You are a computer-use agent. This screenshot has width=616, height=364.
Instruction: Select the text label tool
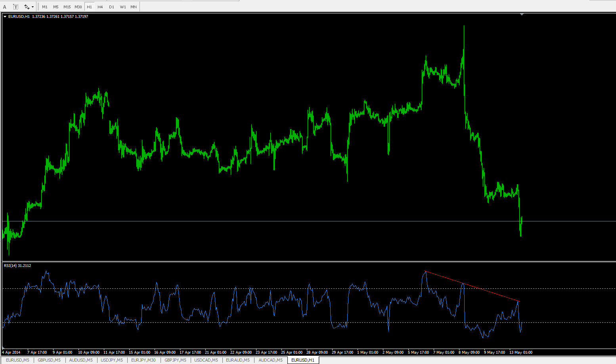16,7
